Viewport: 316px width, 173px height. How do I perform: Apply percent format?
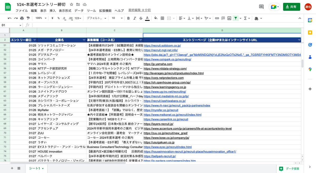[58, 18]
